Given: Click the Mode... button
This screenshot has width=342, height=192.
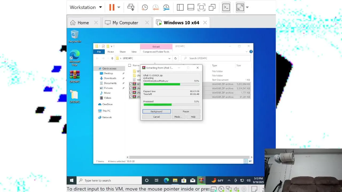Looking at the screenshot, I should click(x=178, y=117).
